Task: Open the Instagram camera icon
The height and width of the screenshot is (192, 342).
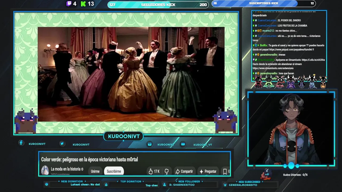Action: pyautogui.click(x=150, y=144)
